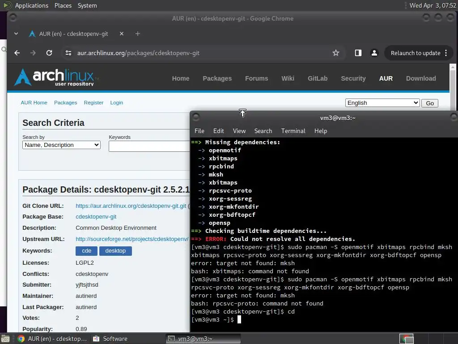
Task: Click 'ERROR:' text in terminal
Action: pos(216,239)
